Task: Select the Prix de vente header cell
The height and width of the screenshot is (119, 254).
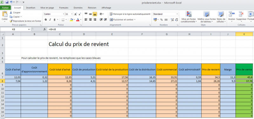Action: pyautogui.click(x=244, y=69)
